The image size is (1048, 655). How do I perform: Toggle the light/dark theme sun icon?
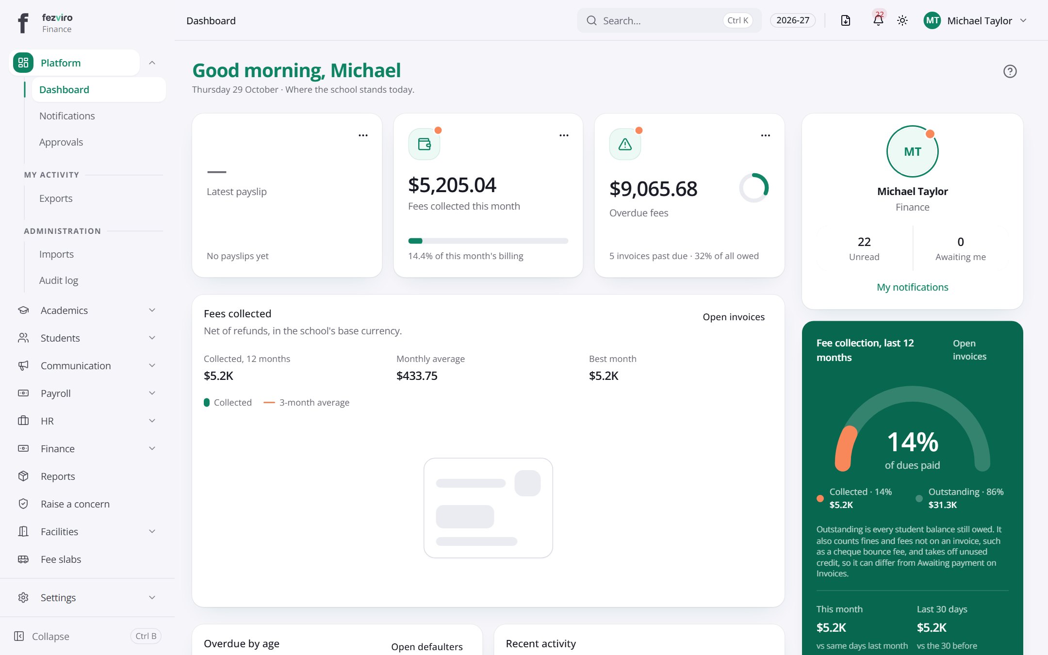(x=902, y=20)
